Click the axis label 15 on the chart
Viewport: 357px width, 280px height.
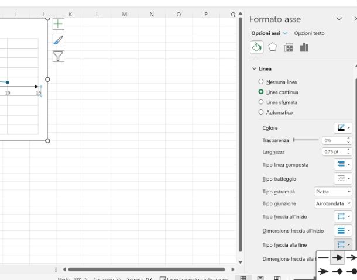(x=38, y=92)
